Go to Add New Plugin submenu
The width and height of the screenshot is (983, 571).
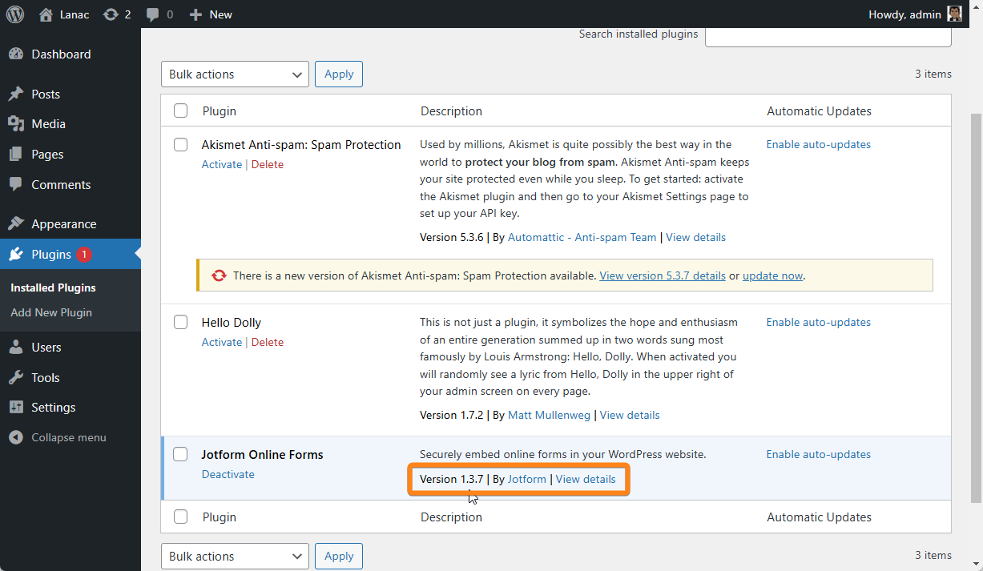51,312
